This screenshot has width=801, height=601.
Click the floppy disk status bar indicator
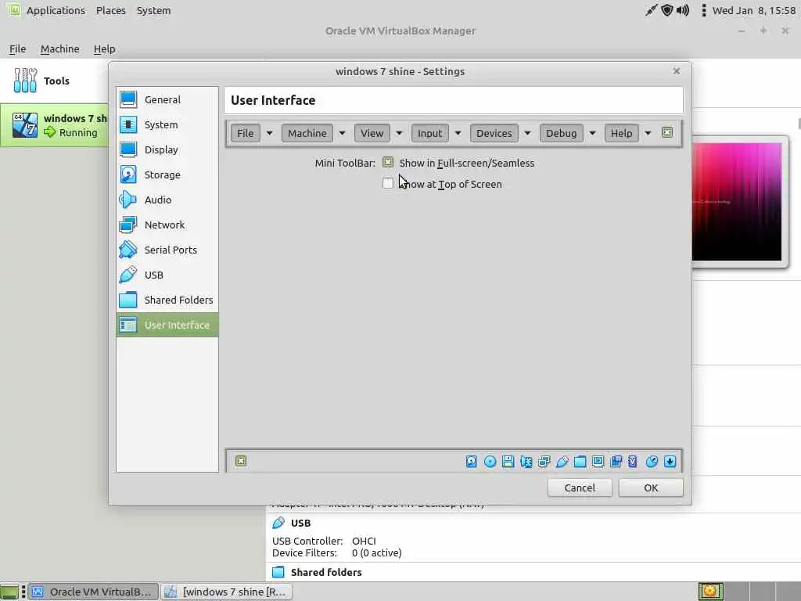[x=508, y=462]
